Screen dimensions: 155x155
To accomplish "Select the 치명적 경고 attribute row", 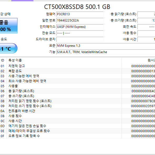I will coord(77,66).
